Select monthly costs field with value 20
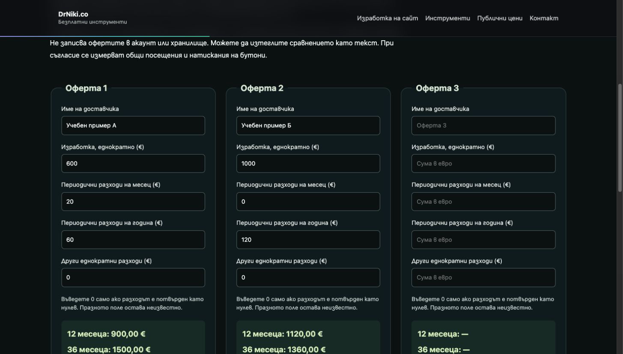The height and width of the screenshot is (354, 623). tap(133, 202)
